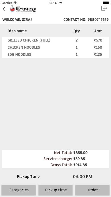This screenshot has height=197, width=111.
Task: Open the Categories button
Action: point(19,190)
